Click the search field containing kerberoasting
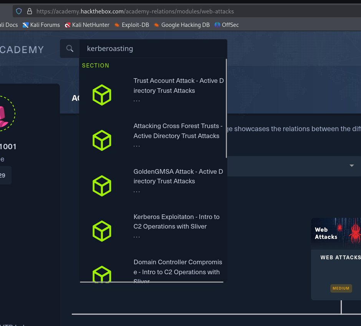This screenshot has height=326, width=361. (x=153, y=49)
